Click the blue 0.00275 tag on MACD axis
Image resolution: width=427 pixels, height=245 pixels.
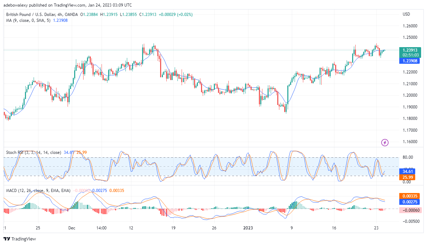[410, 202]
